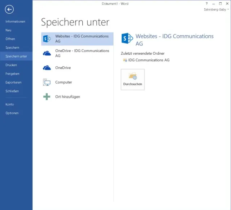Click Speichern in the left menu
The width and height of the screenshot is (231, 210).
pyautogui.click(x=12, y=48)
